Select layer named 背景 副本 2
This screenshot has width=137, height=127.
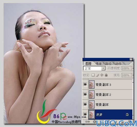[103, 94]
